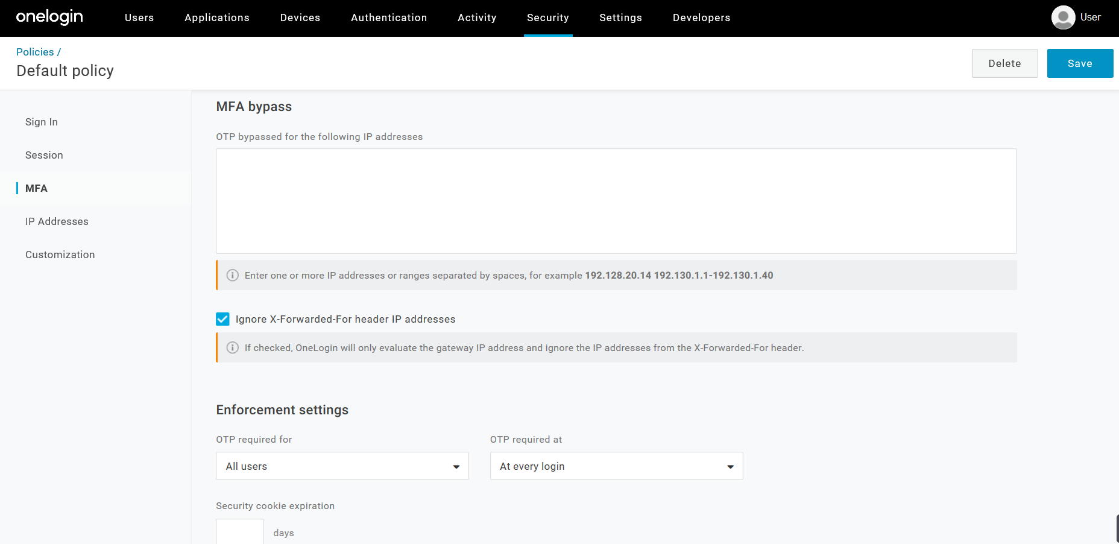Open the Developers menu
This screenshot has height=544, width=1119.
click(x=702, y=18)
